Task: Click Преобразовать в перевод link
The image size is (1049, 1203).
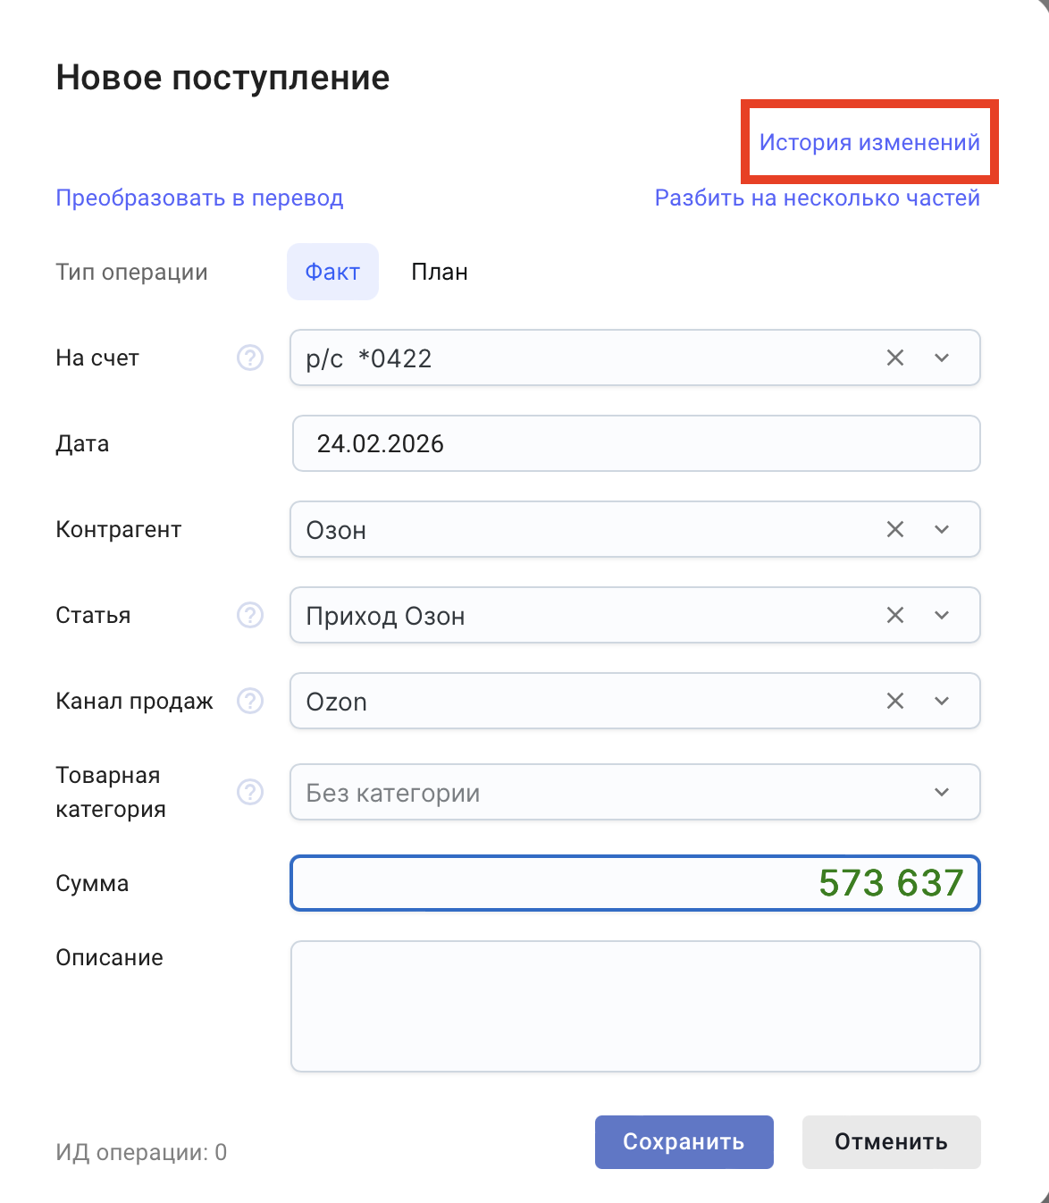Action: (199, 198)
